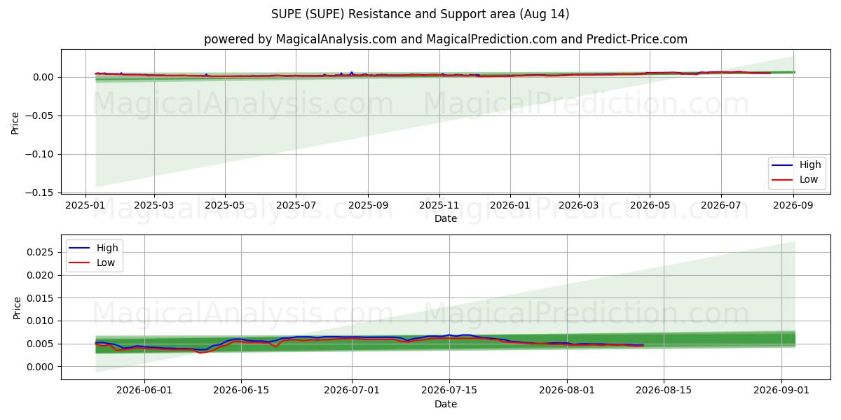Click the '2026-05' x-axis label on top chart

coord(650,206)
